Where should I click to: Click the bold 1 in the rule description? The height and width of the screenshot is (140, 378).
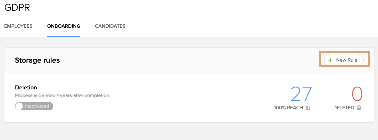click(x=58, y=95)
